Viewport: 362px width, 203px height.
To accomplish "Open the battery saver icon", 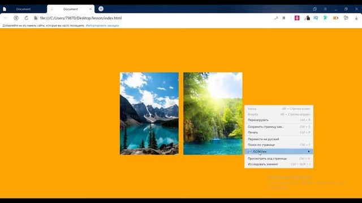I will click(x=335, y=18).
